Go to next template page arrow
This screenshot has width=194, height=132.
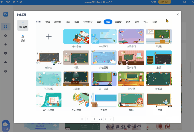pos(106,119)
